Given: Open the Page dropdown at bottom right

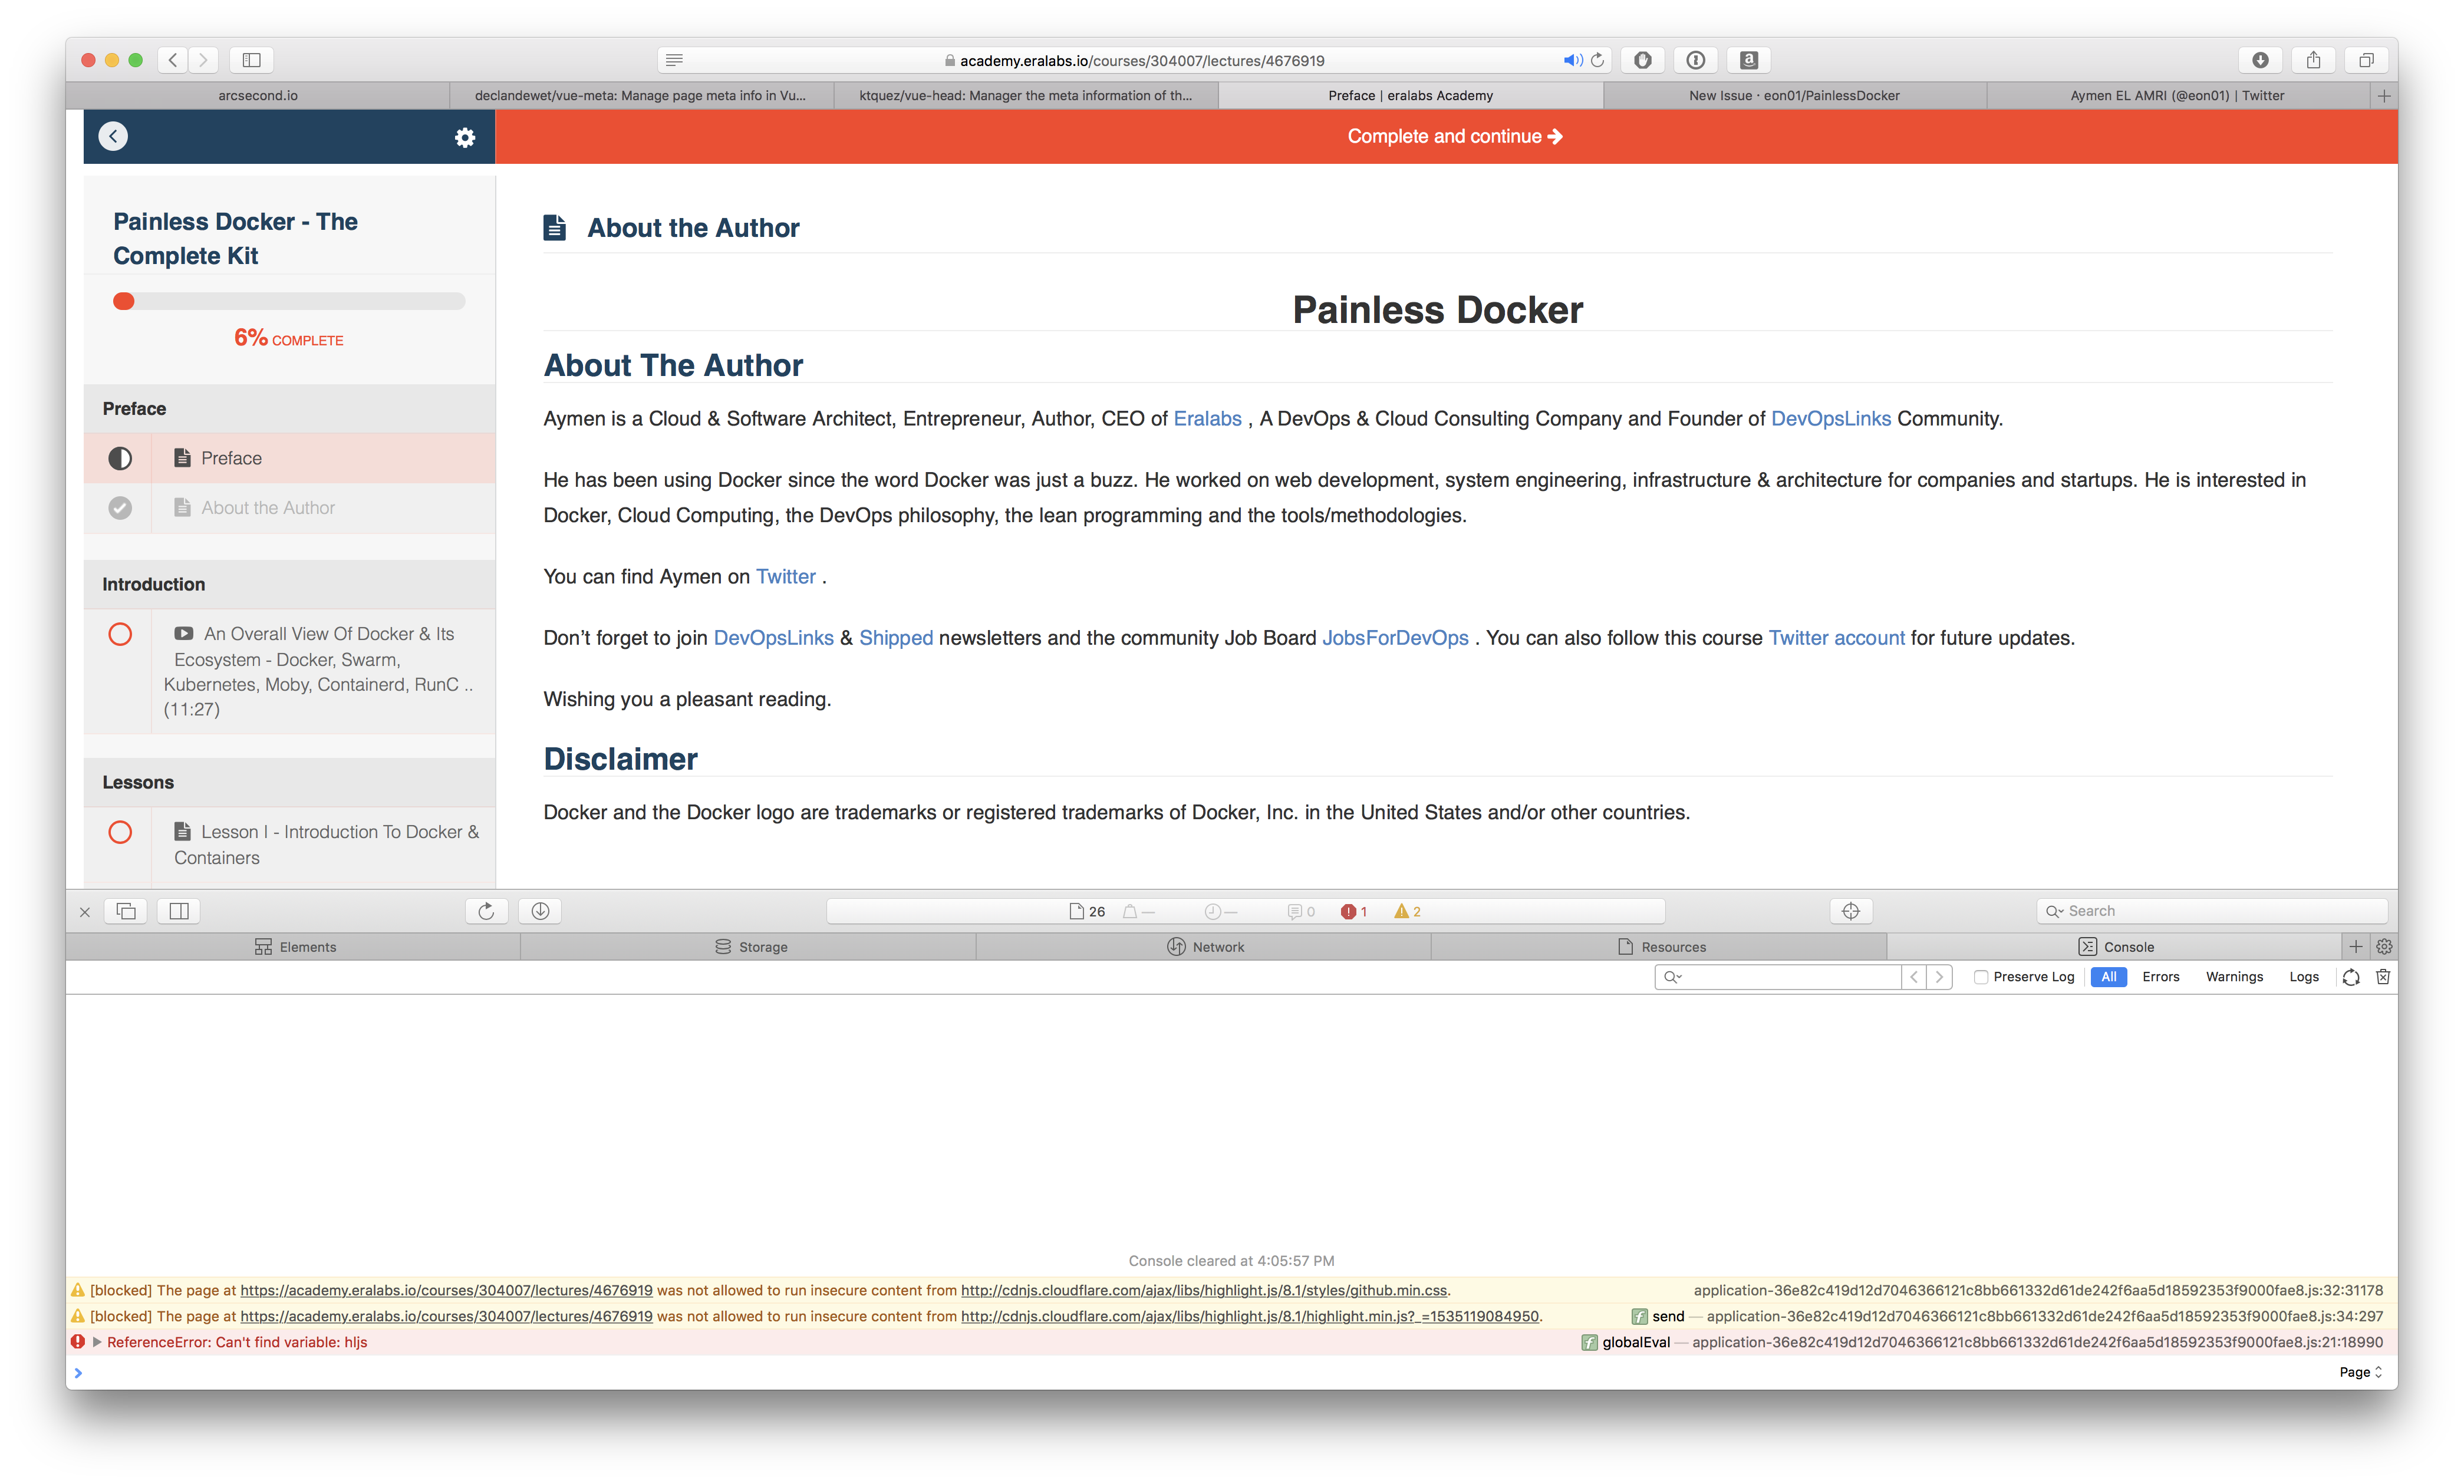Looking at the screenshot, I should pos(2360,1372).
